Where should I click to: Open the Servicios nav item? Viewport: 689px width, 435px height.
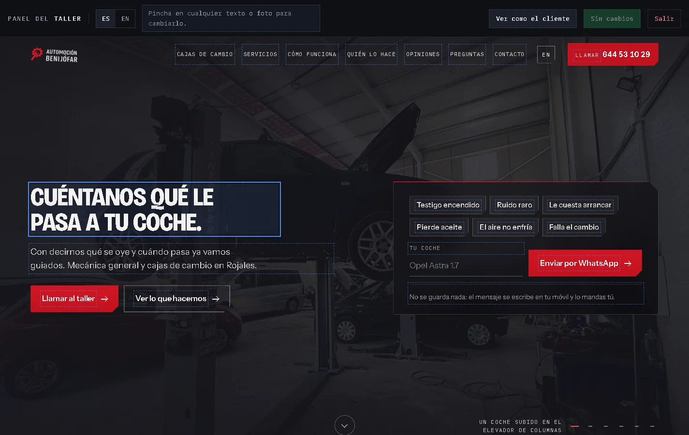click(x=261, y=54)
